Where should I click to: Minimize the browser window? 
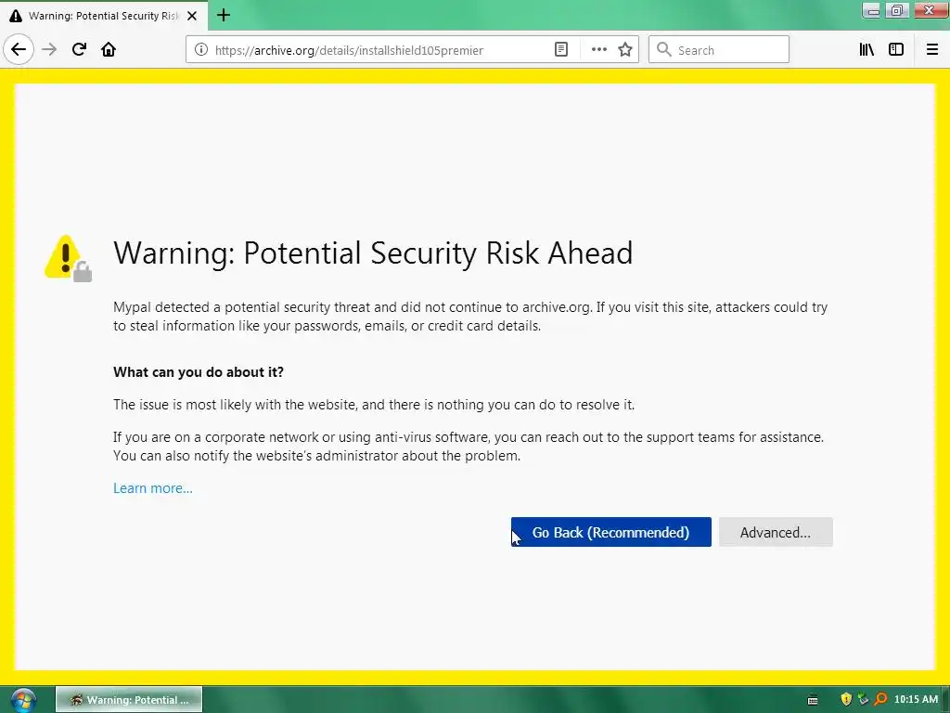tap(872, 11)
